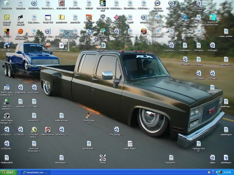The height and width of the screenshot is (175, 234).
Task: Open the Shortcut to skiStunt.exe icon
Action: 212,17
